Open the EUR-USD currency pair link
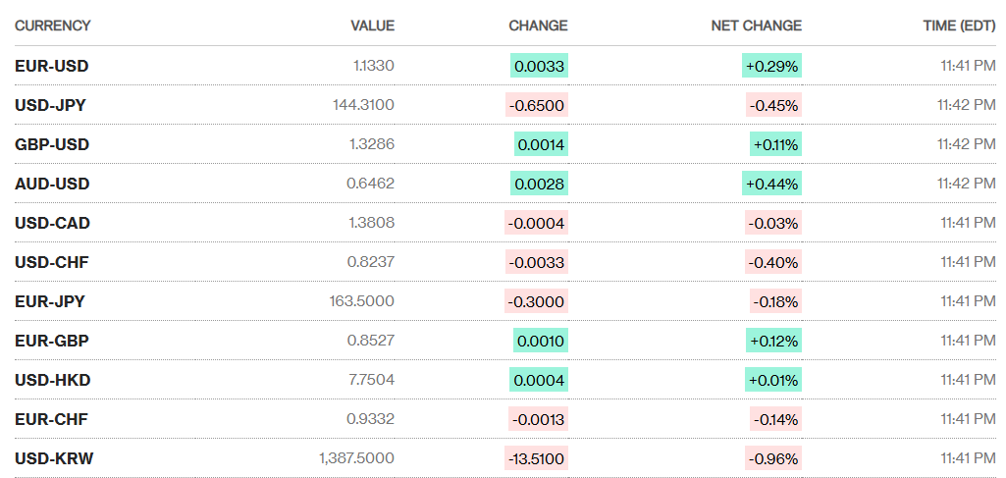Screen dimensions: 1006x478 (x=51, y=66)
